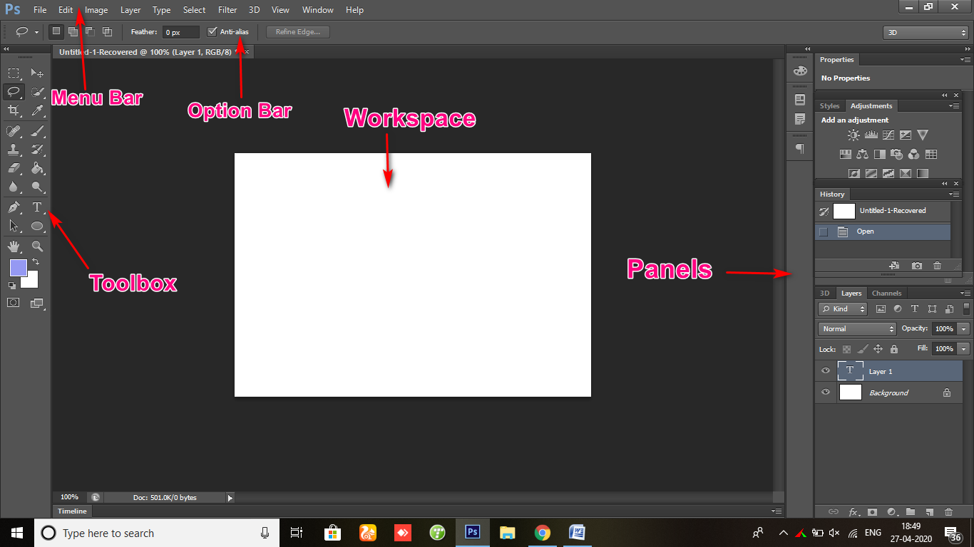
Task: Uncheck Anti-alias in the options bar
Action: tap(212, 31)
